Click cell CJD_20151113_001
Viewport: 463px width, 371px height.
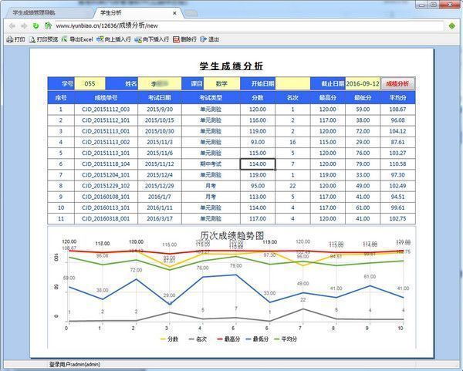tap(106, 131)
